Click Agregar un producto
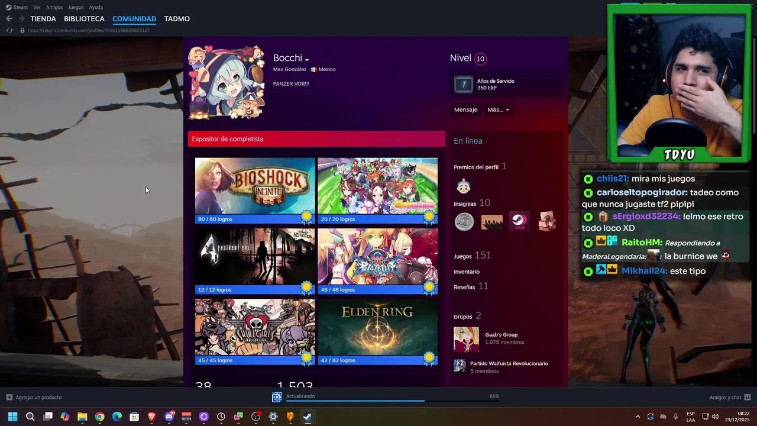 [34, 397]
